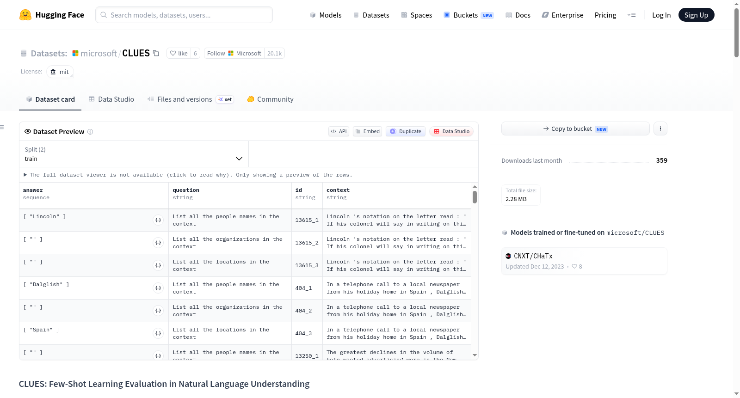Click the downloads value 359

(x=662, y=160)
